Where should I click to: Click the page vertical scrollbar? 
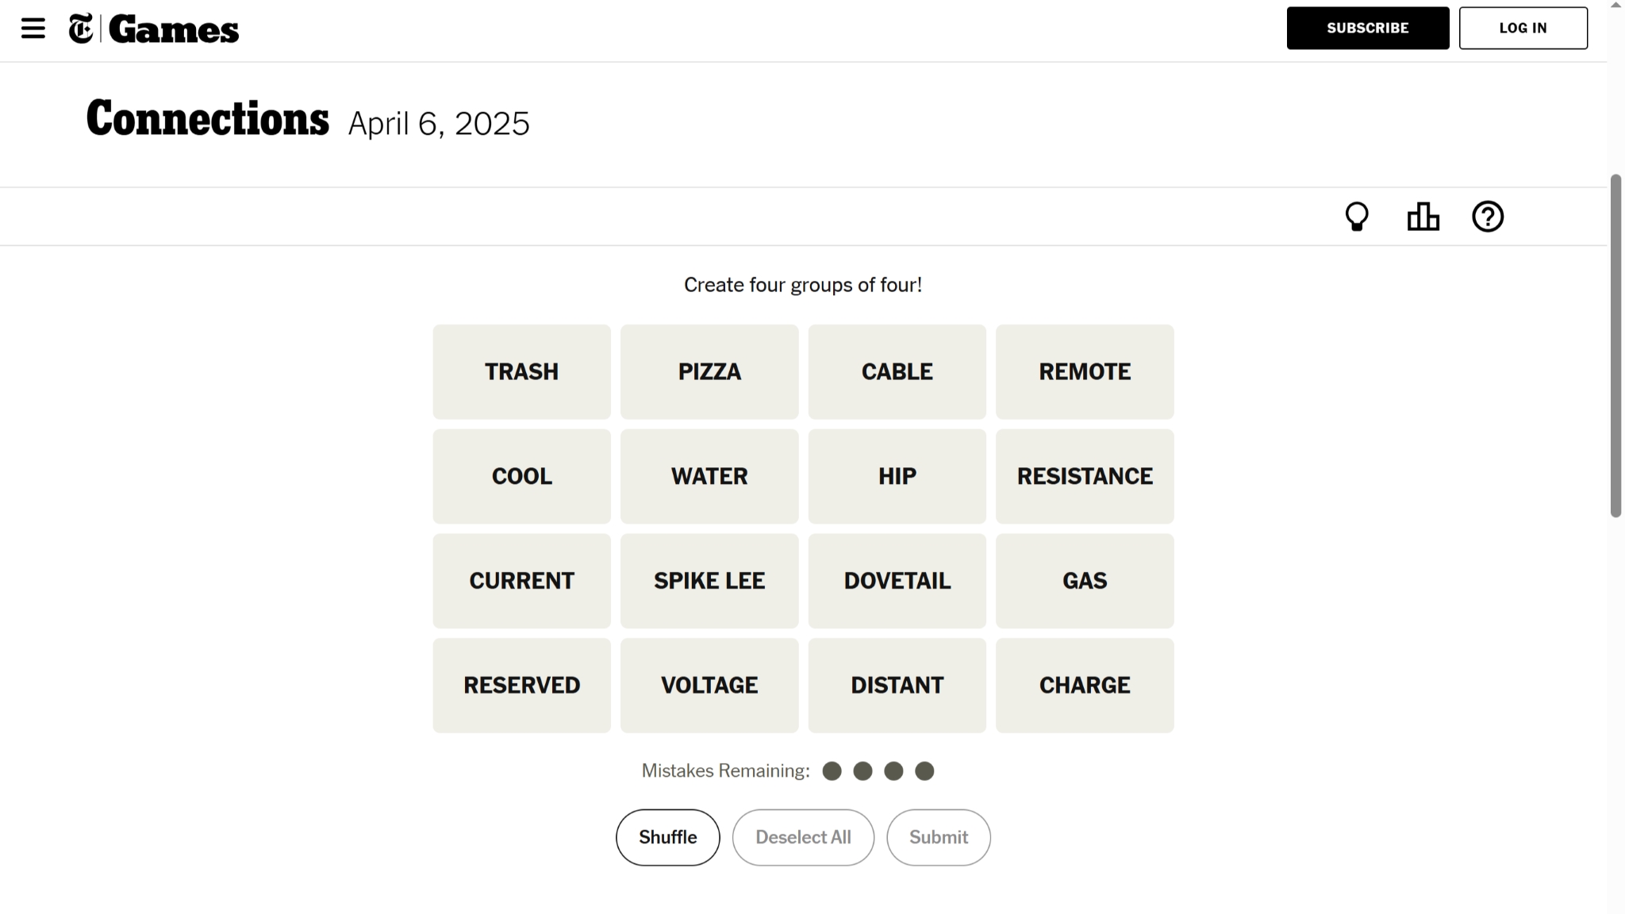point(1615,346)
